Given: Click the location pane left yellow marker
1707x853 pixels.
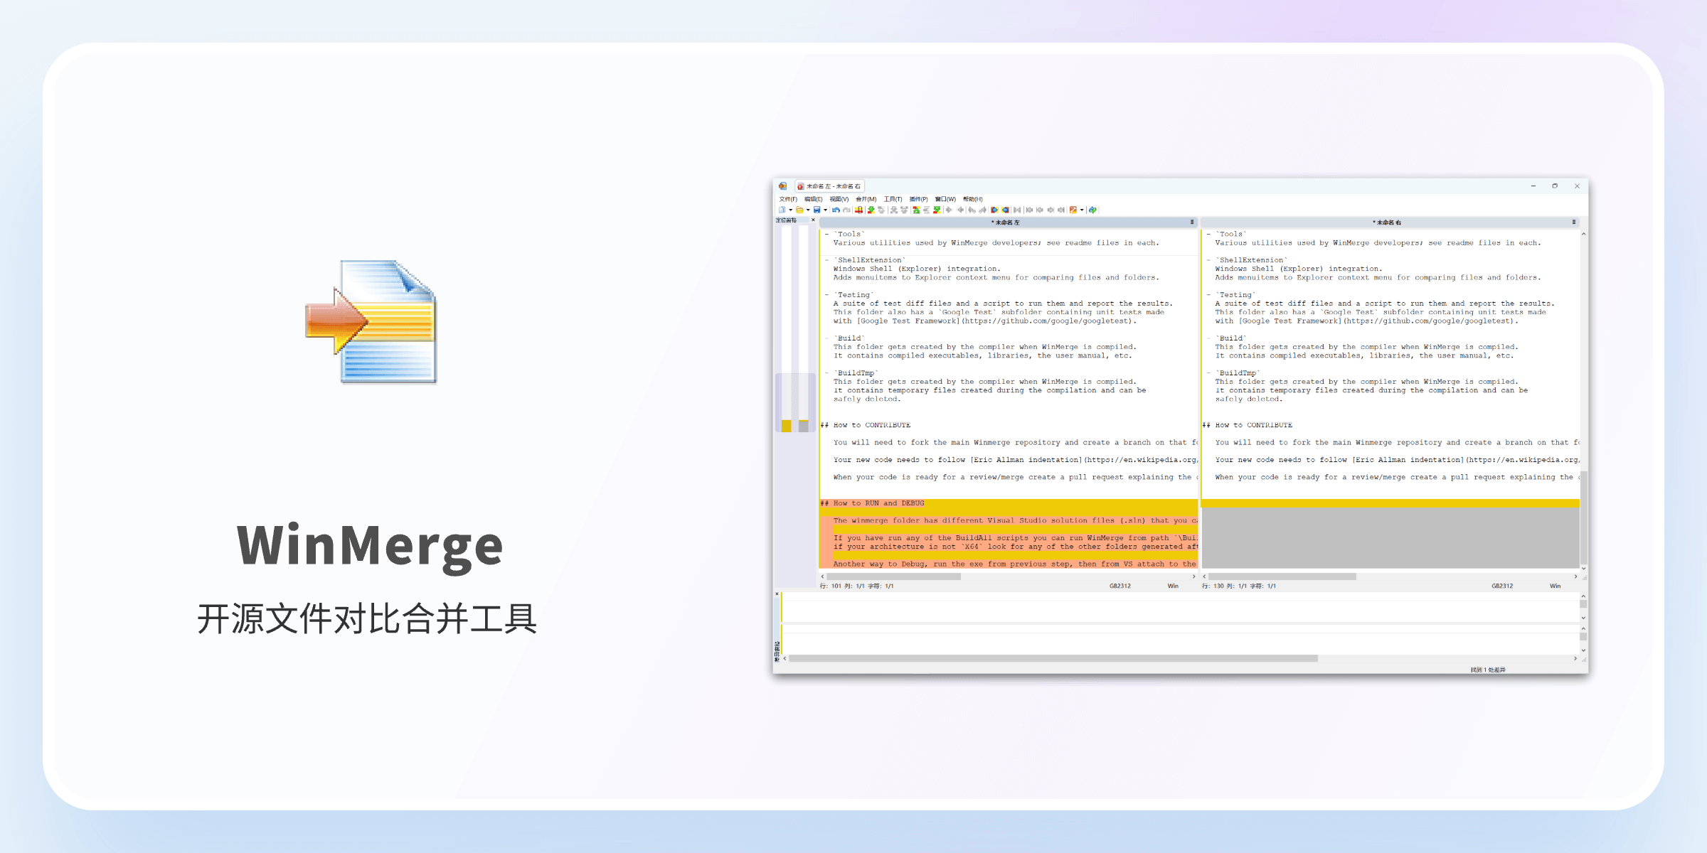Looking at the screenshot, I should 786,426.
